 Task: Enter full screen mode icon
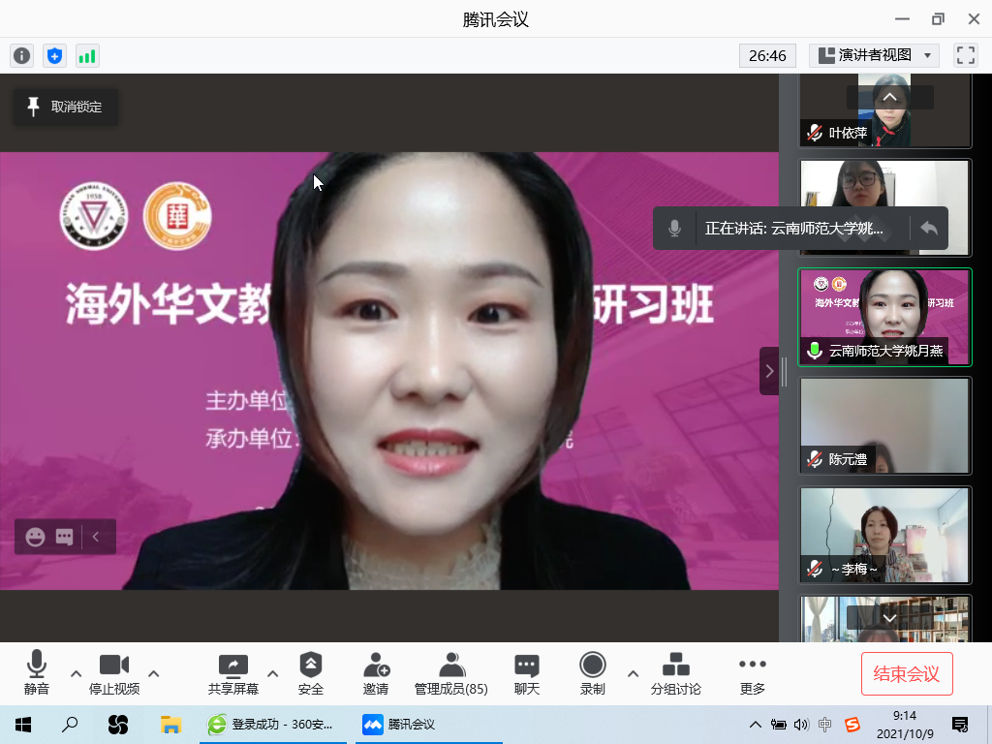pos(965,55)
